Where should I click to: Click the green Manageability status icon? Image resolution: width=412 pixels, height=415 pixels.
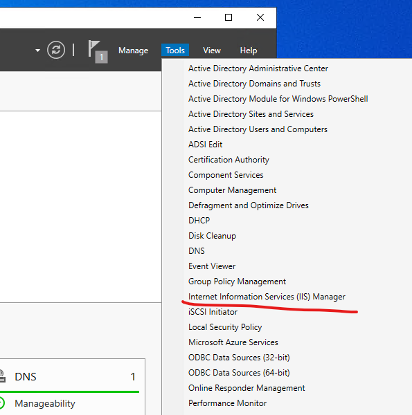(1, 403)
